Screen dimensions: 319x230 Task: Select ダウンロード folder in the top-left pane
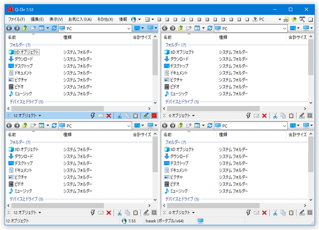point(23,59)
